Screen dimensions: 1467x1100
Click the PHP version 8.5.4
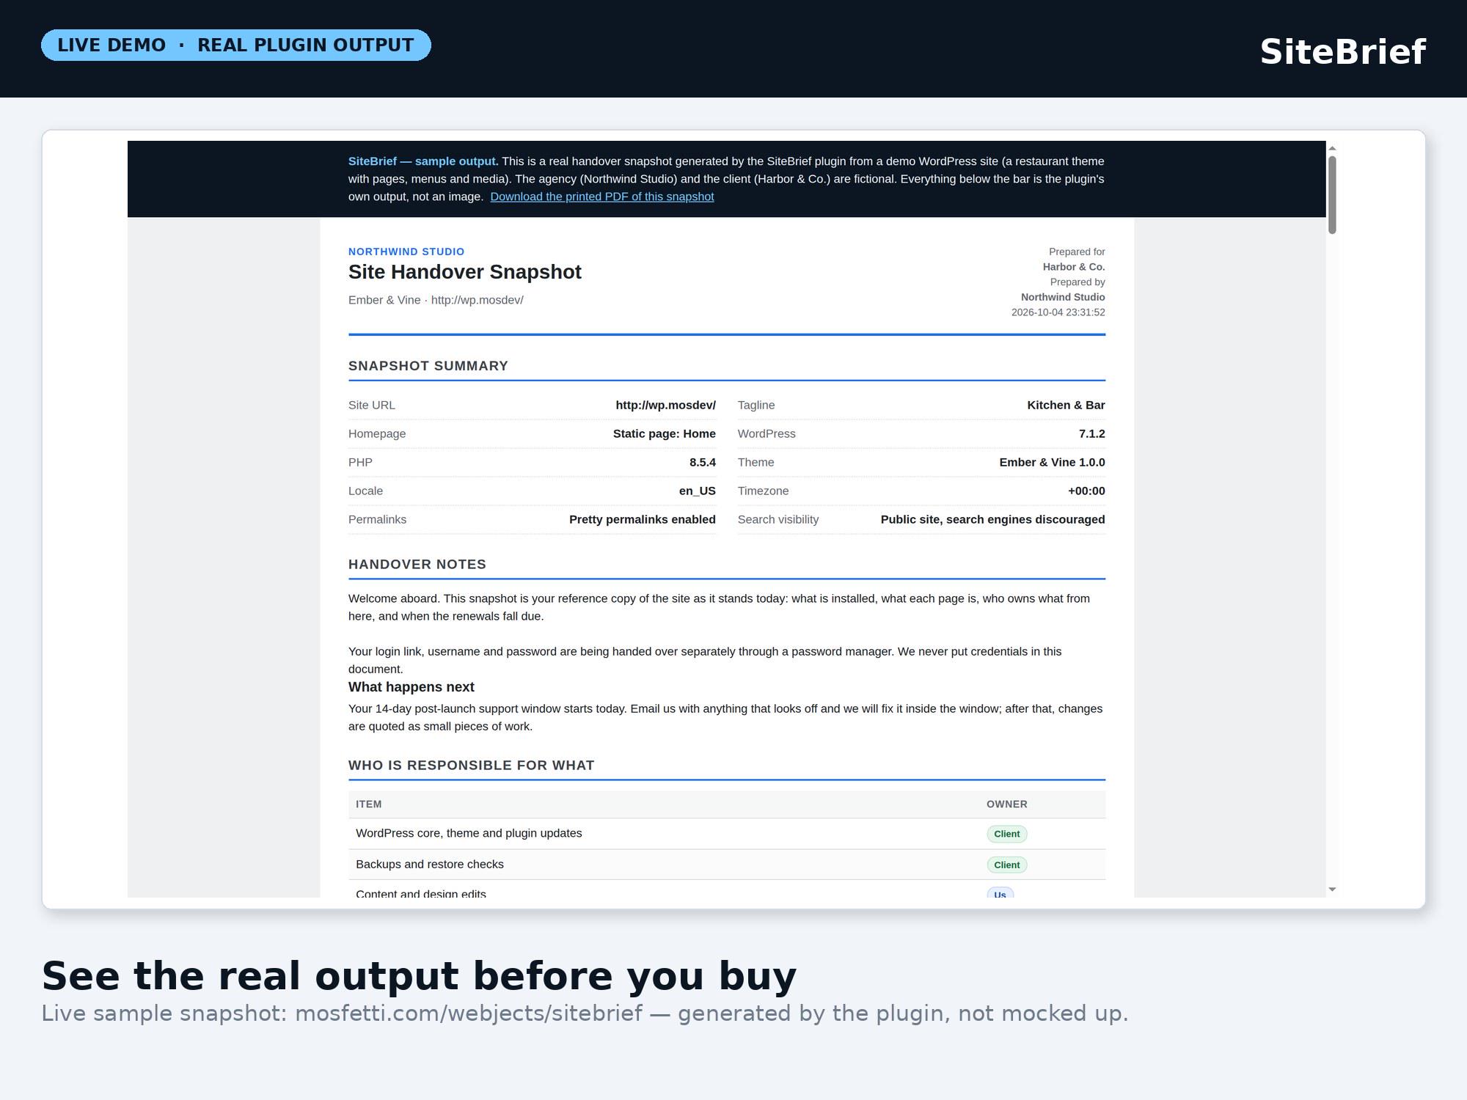click(702, 462)
